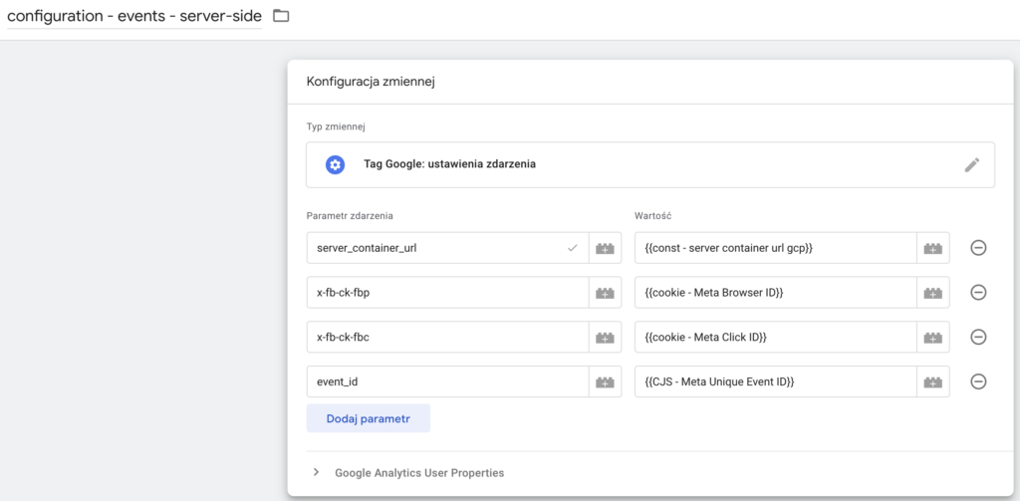This screenshot has width=1020, height=501.
Task: Open variable picker beside server_container_url parameter
Action: [605, 248]
